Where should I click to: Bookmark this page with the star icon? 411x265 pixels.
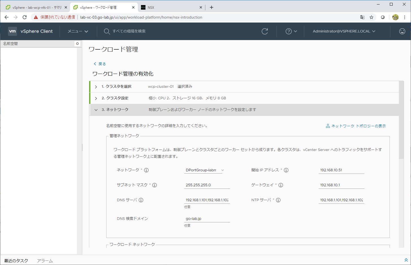point(371,17)
